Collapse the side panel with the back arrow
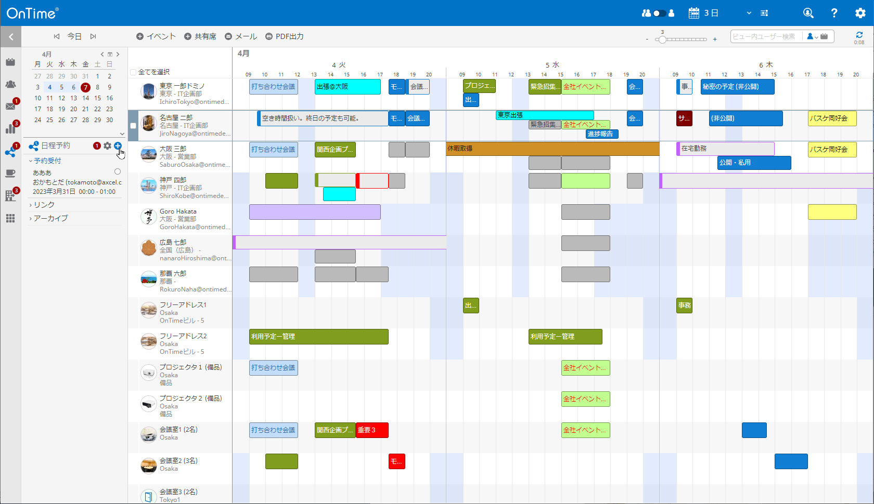This screenshot has width=874, height=504. [x=11, y=37]
